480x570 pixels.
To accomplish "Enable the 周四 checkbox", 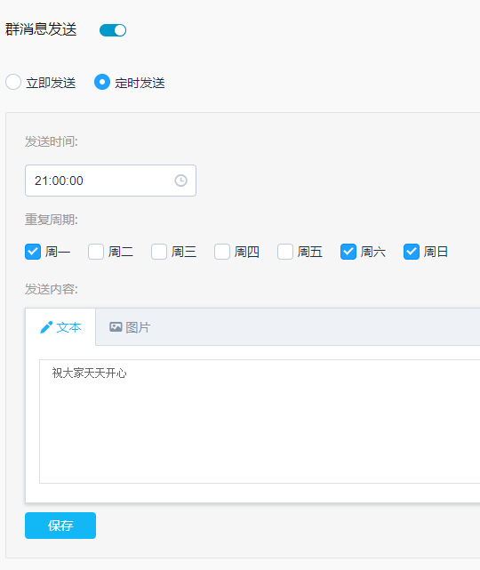I will [x=222, y=252].
